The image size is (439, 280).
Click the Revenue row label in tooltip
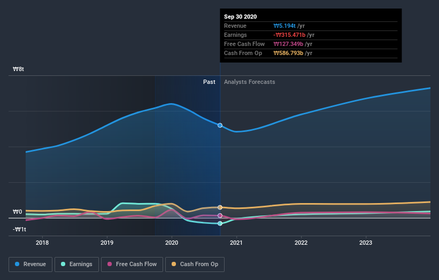[235, 26]
